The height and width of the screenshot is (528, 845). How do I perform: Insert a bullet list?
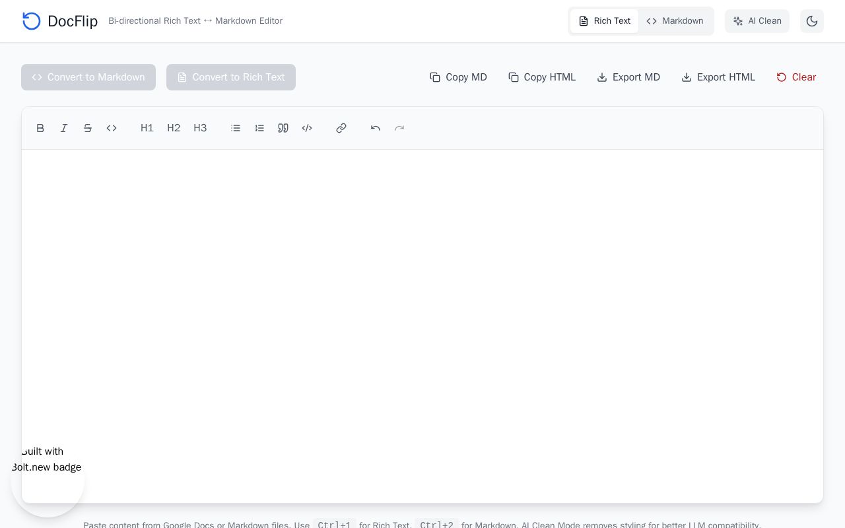click(236, 128)
